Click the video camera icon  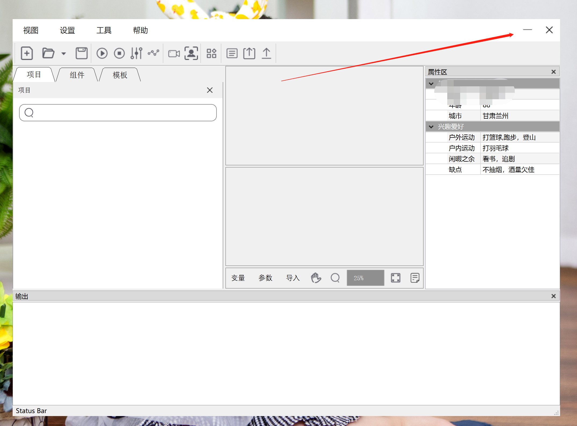(x=174, y=54)
